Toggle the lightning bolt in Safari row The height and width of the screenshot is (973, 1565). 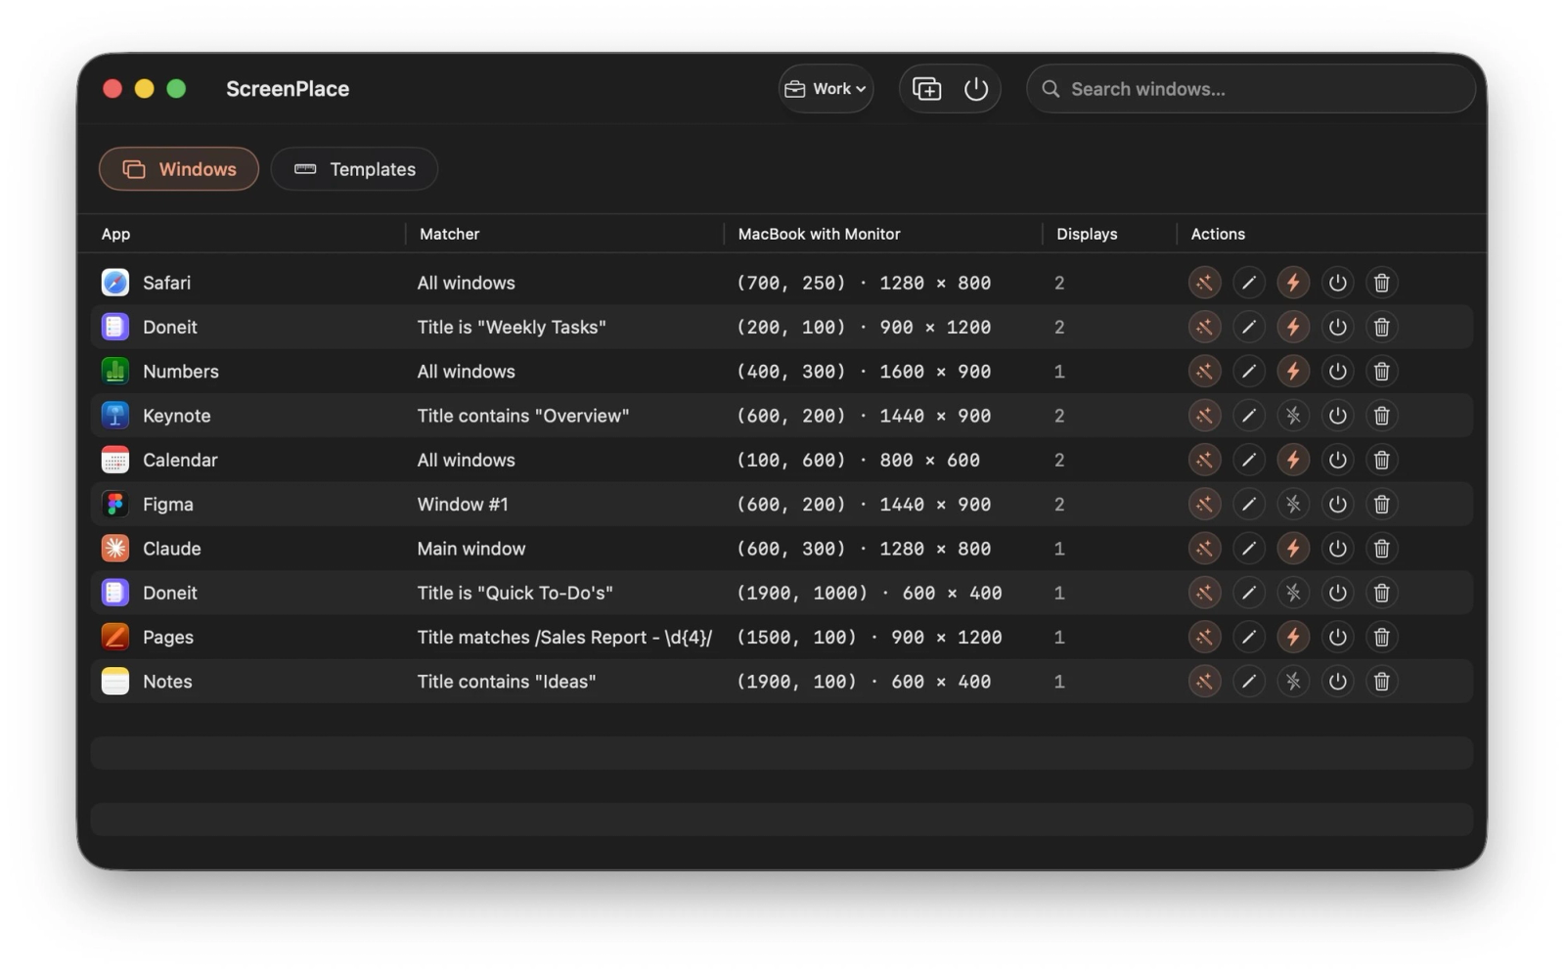[1293, 283]
